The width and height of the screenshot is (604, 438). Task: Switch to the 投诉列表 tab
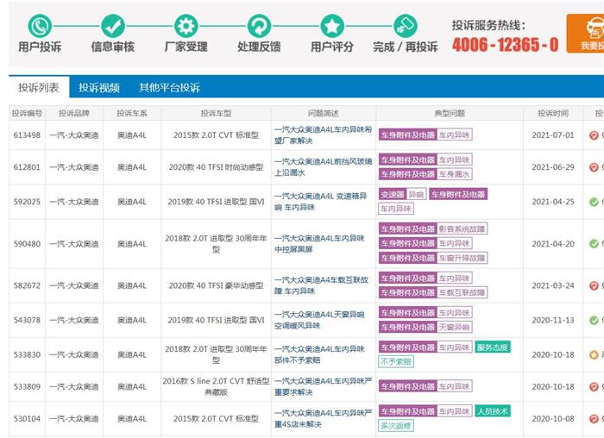(x=39, y=87)
